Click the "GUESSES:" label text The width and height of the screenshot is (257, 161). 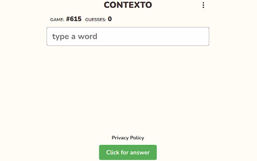pyautogui.click(x=95, y=20)
